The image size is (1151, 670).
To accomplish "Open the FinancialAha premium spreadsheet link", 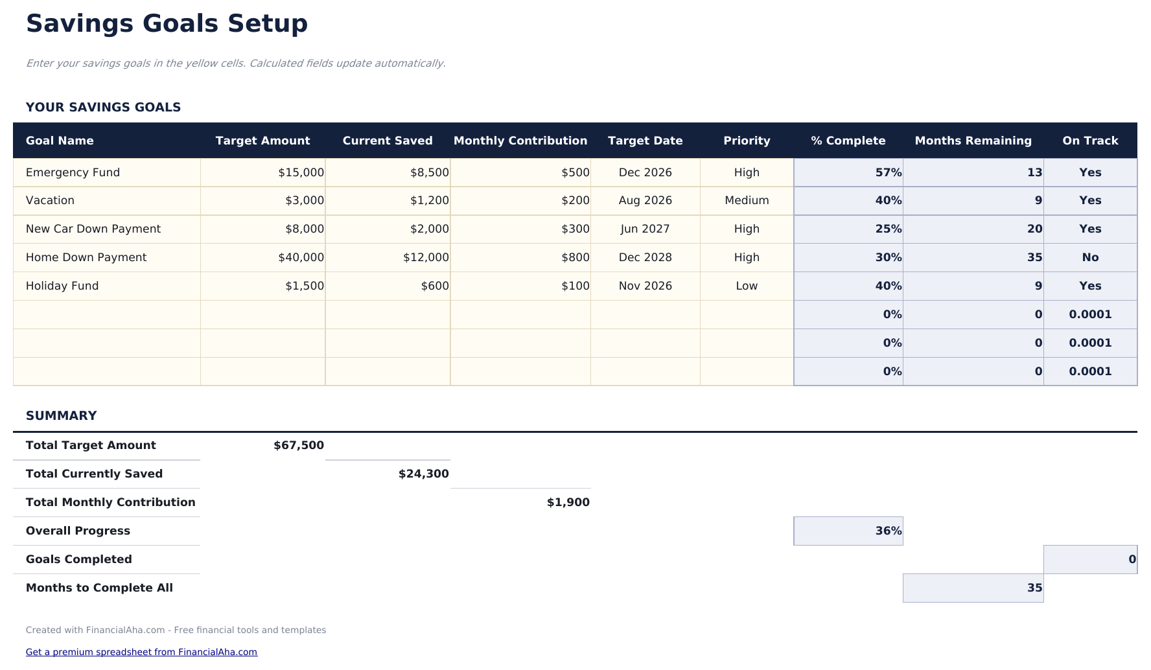I will point(141,652).
